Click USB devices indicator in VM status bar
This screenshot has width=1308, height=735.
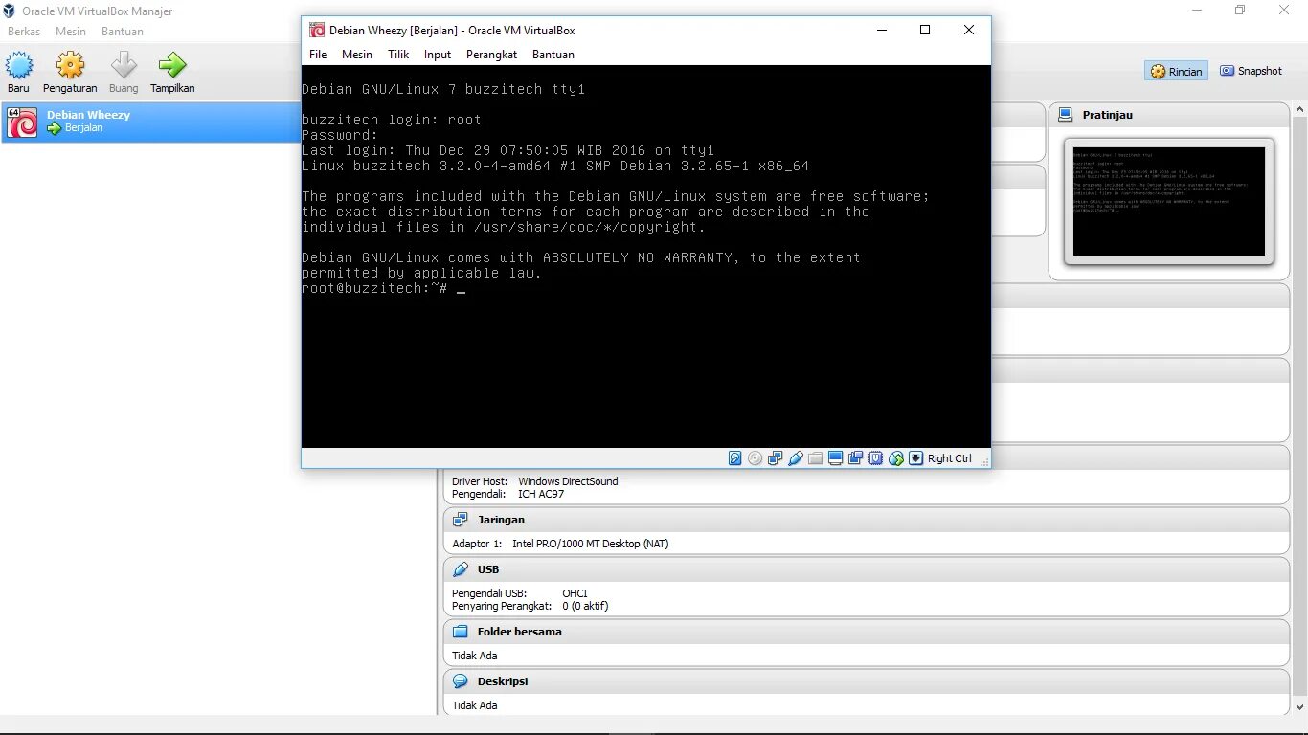point(796,458)
